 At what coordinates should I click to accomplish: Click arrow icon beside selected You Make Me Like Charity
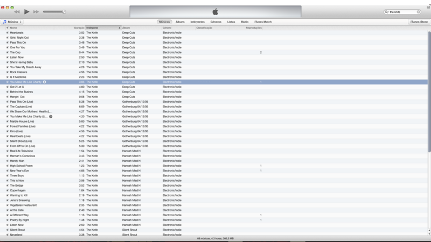pos(44,82)
